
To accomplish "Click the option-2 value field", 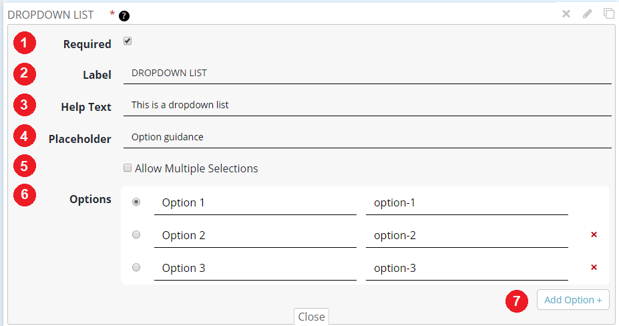I will coord(466,235).
